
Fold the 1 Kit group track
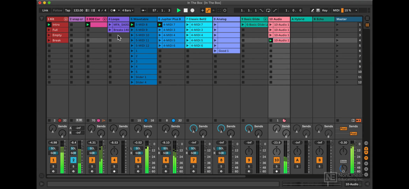point(66,19)
